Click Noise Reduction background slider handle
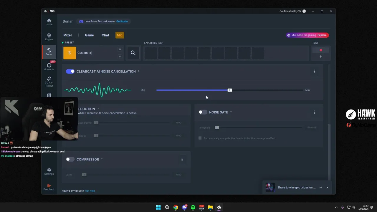The image size is (377, 212). pyautogui.click(x=96, y=122)
